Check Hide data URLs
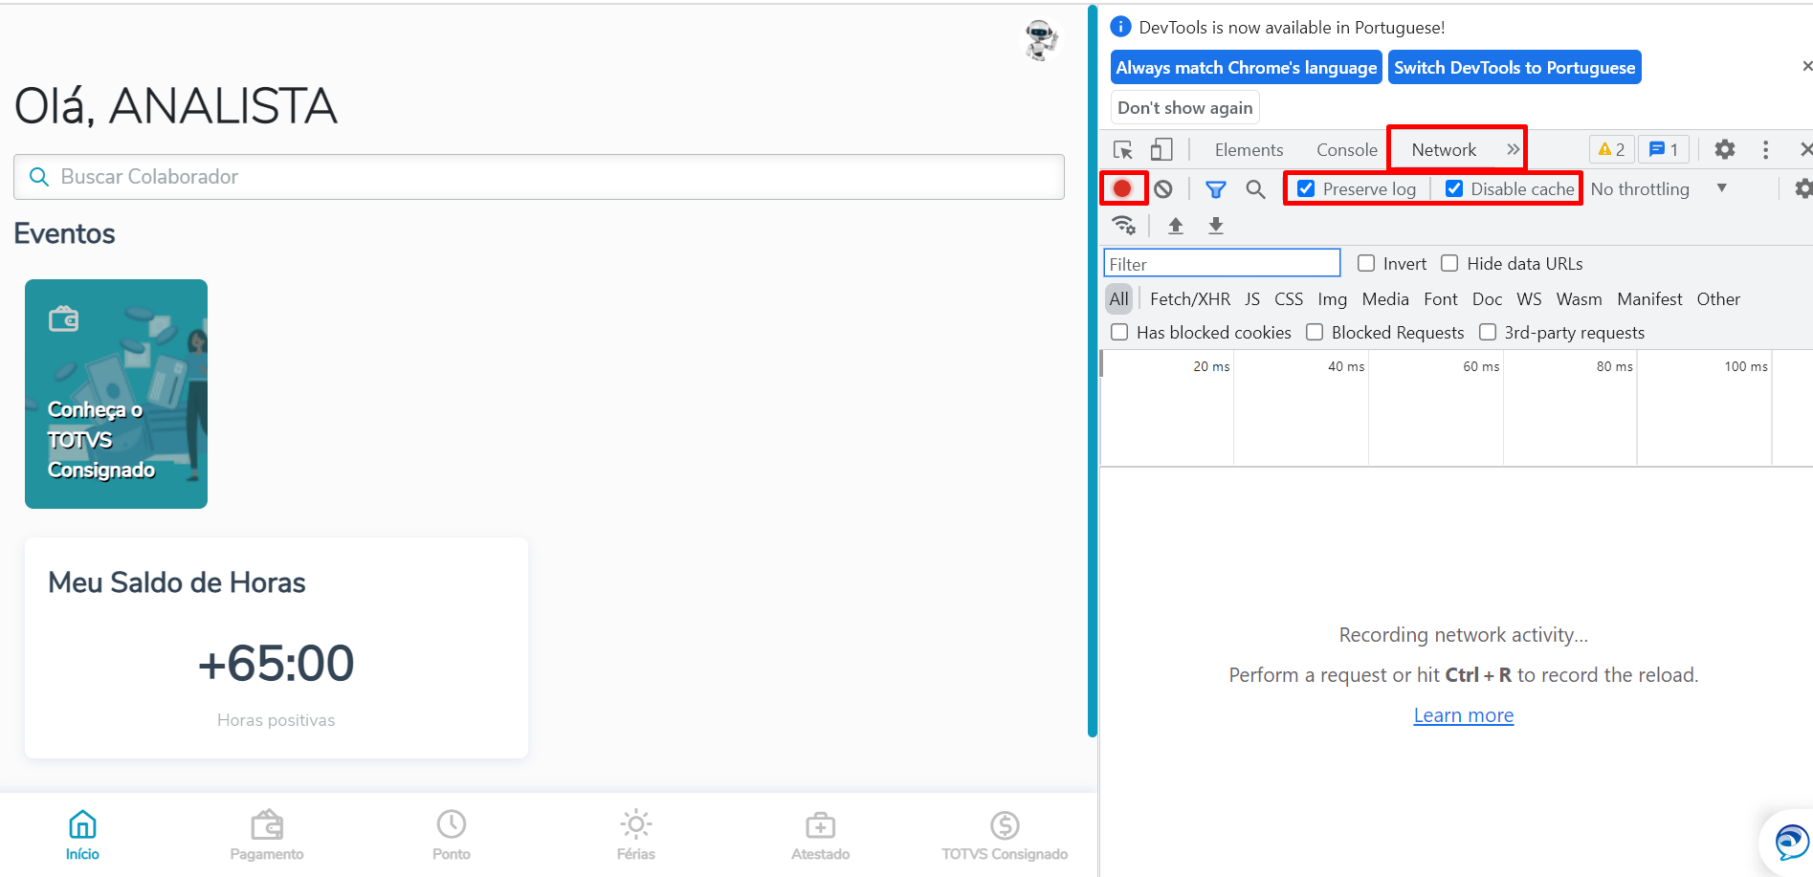Screen dimensions: 1813x877 1450,263
